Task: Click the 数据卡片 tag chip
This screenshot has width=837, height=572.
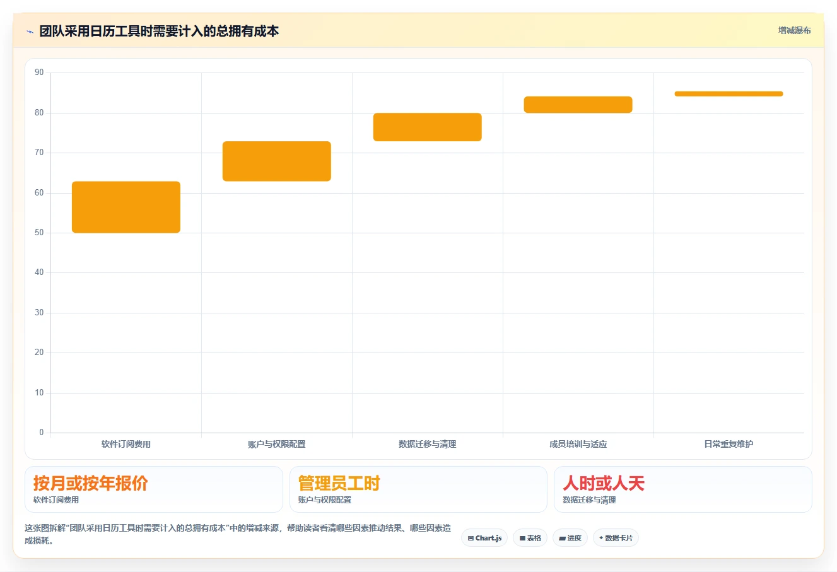Action: click(x=616, y=538)
